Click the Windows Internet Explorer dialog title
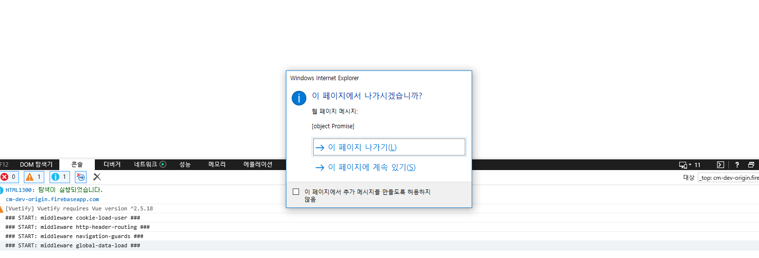Viewport: 759px width, 258px height. coord(325,78)
